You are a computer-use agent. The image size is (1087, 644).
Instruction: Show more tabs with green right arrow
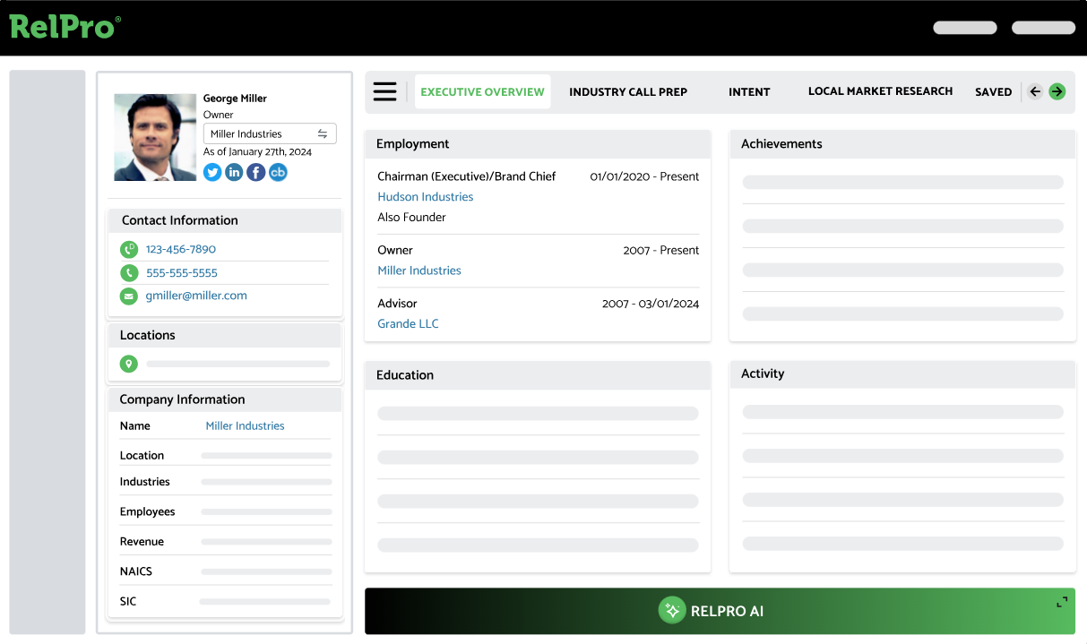tap(1057, 91)
